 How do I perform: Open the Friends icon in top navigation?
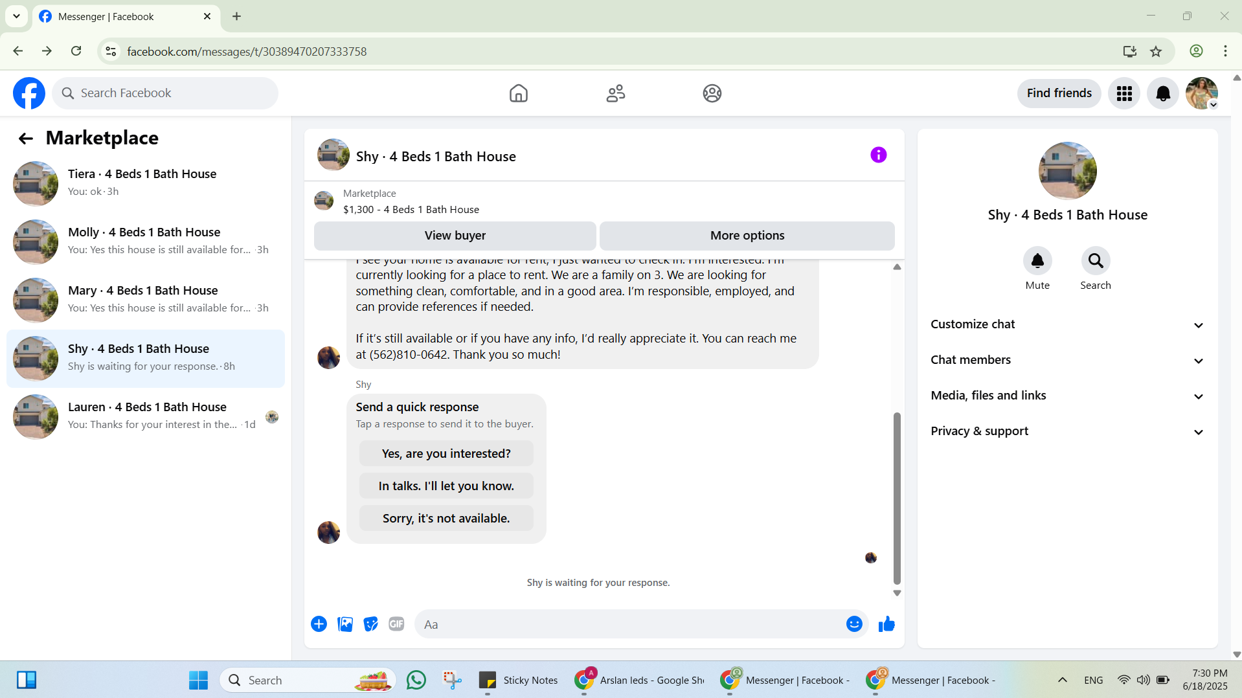click(615, 93)
